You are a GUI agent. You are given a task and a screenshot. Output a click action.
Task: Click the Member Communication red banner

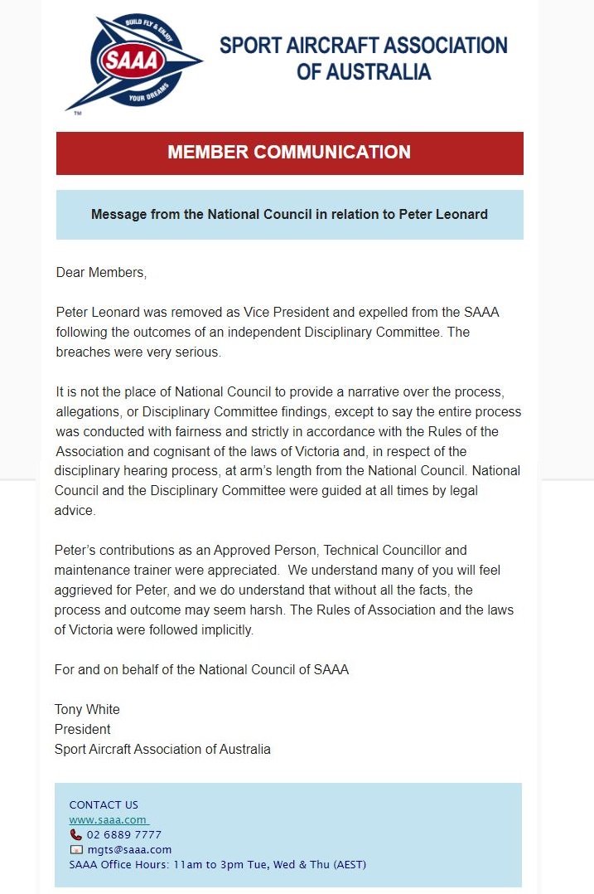(x=289, y=153)
